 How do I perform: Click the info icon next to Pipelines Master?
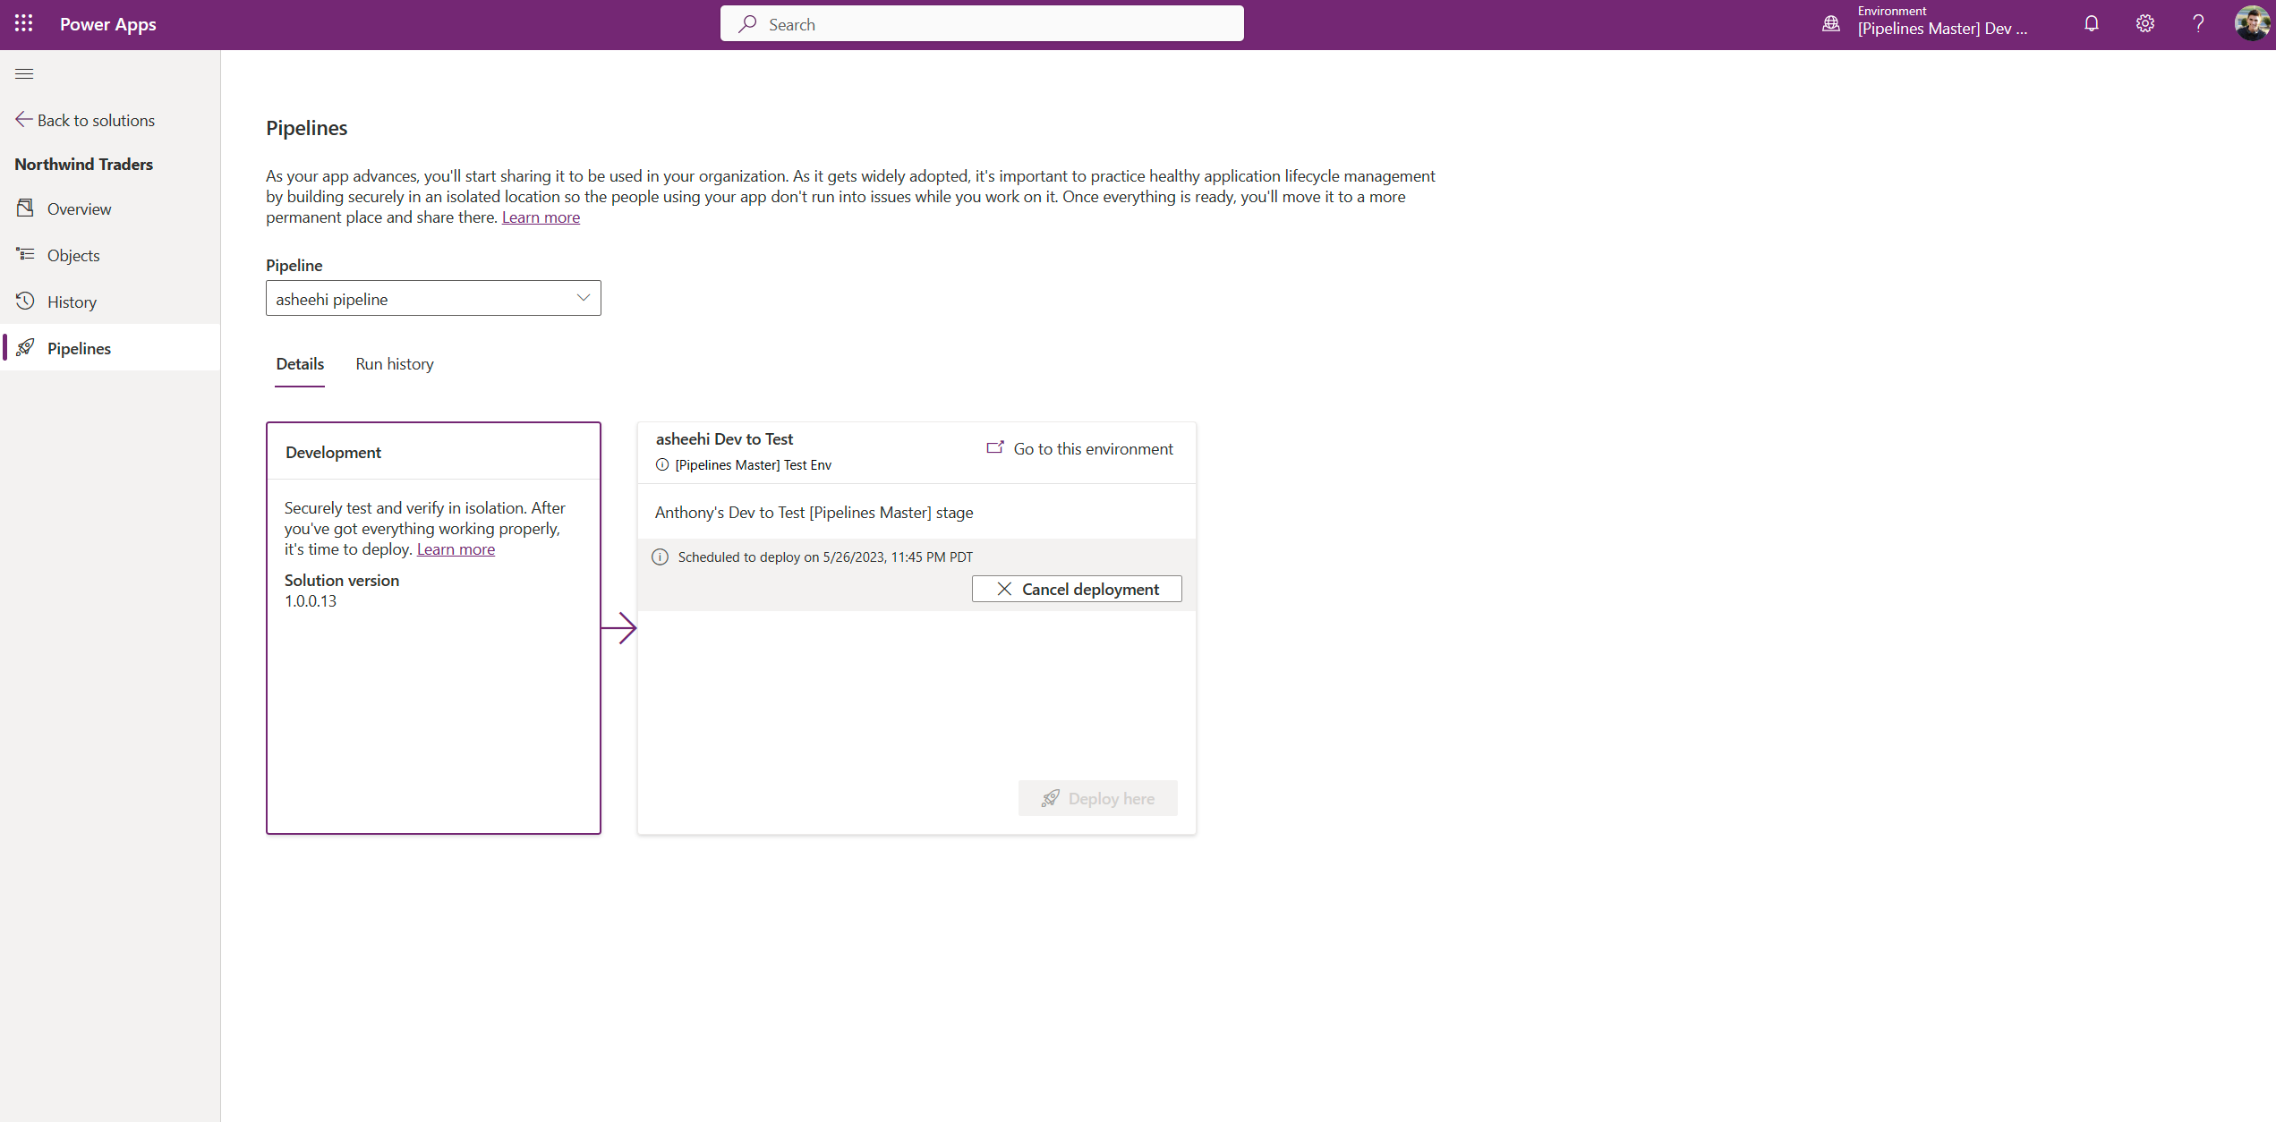coord(663,464)
